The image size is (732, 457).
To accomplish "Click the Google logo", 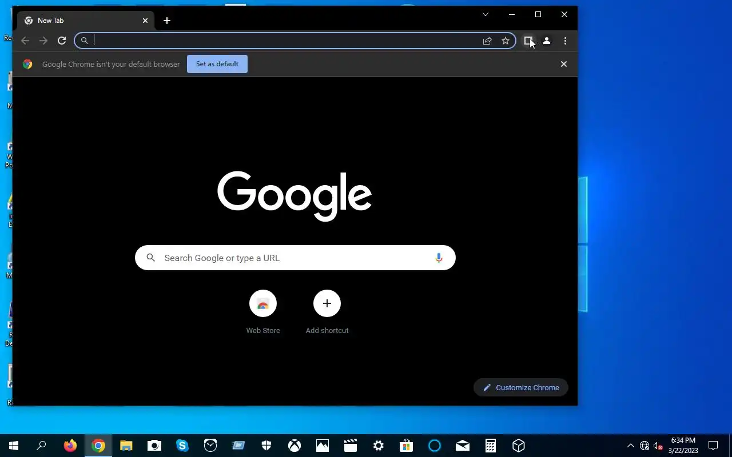I will [295, 196].
